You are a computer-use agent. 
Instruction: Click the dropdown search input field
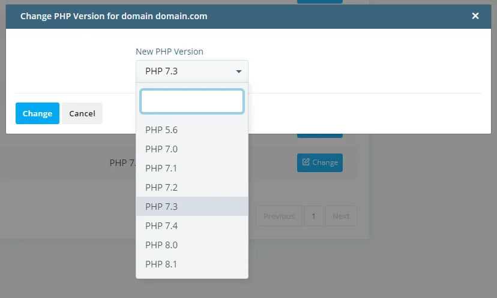tap(191, 101)
